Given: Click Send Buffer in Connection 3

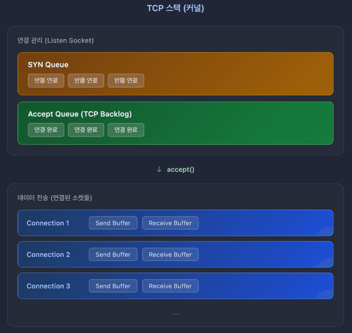Looking at the screenshot, I should tap(113, 286).
